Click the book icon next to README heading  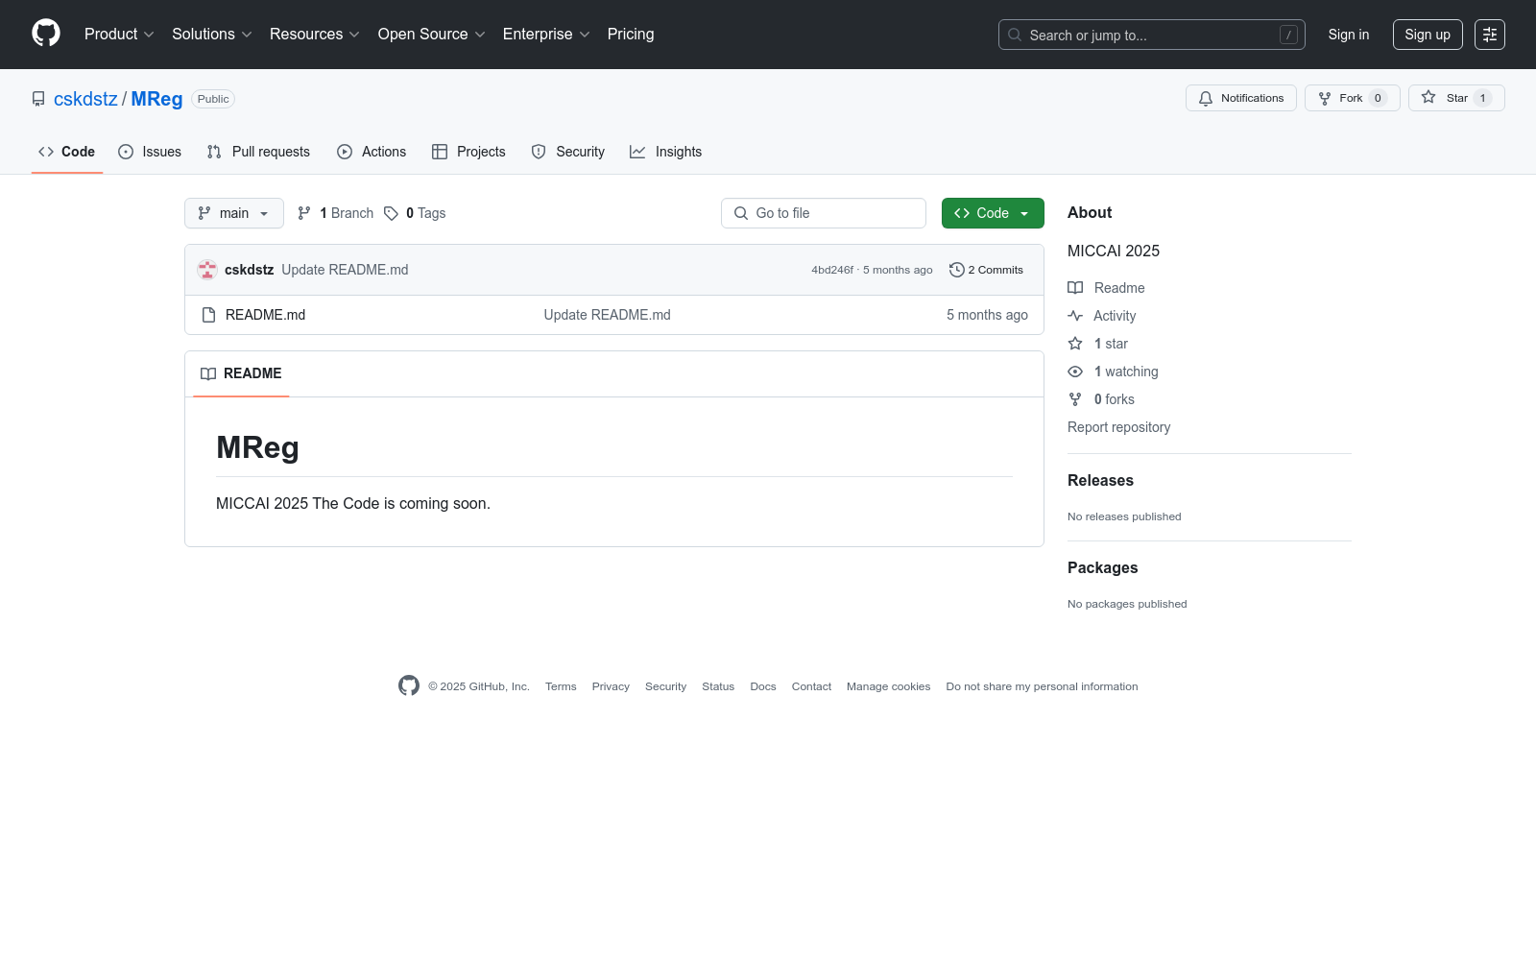point(208,373)
